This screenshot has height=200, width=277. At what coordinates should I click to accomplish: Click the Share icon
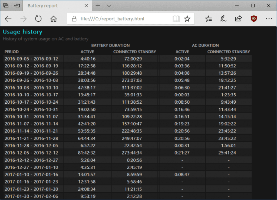coord(238,19)
